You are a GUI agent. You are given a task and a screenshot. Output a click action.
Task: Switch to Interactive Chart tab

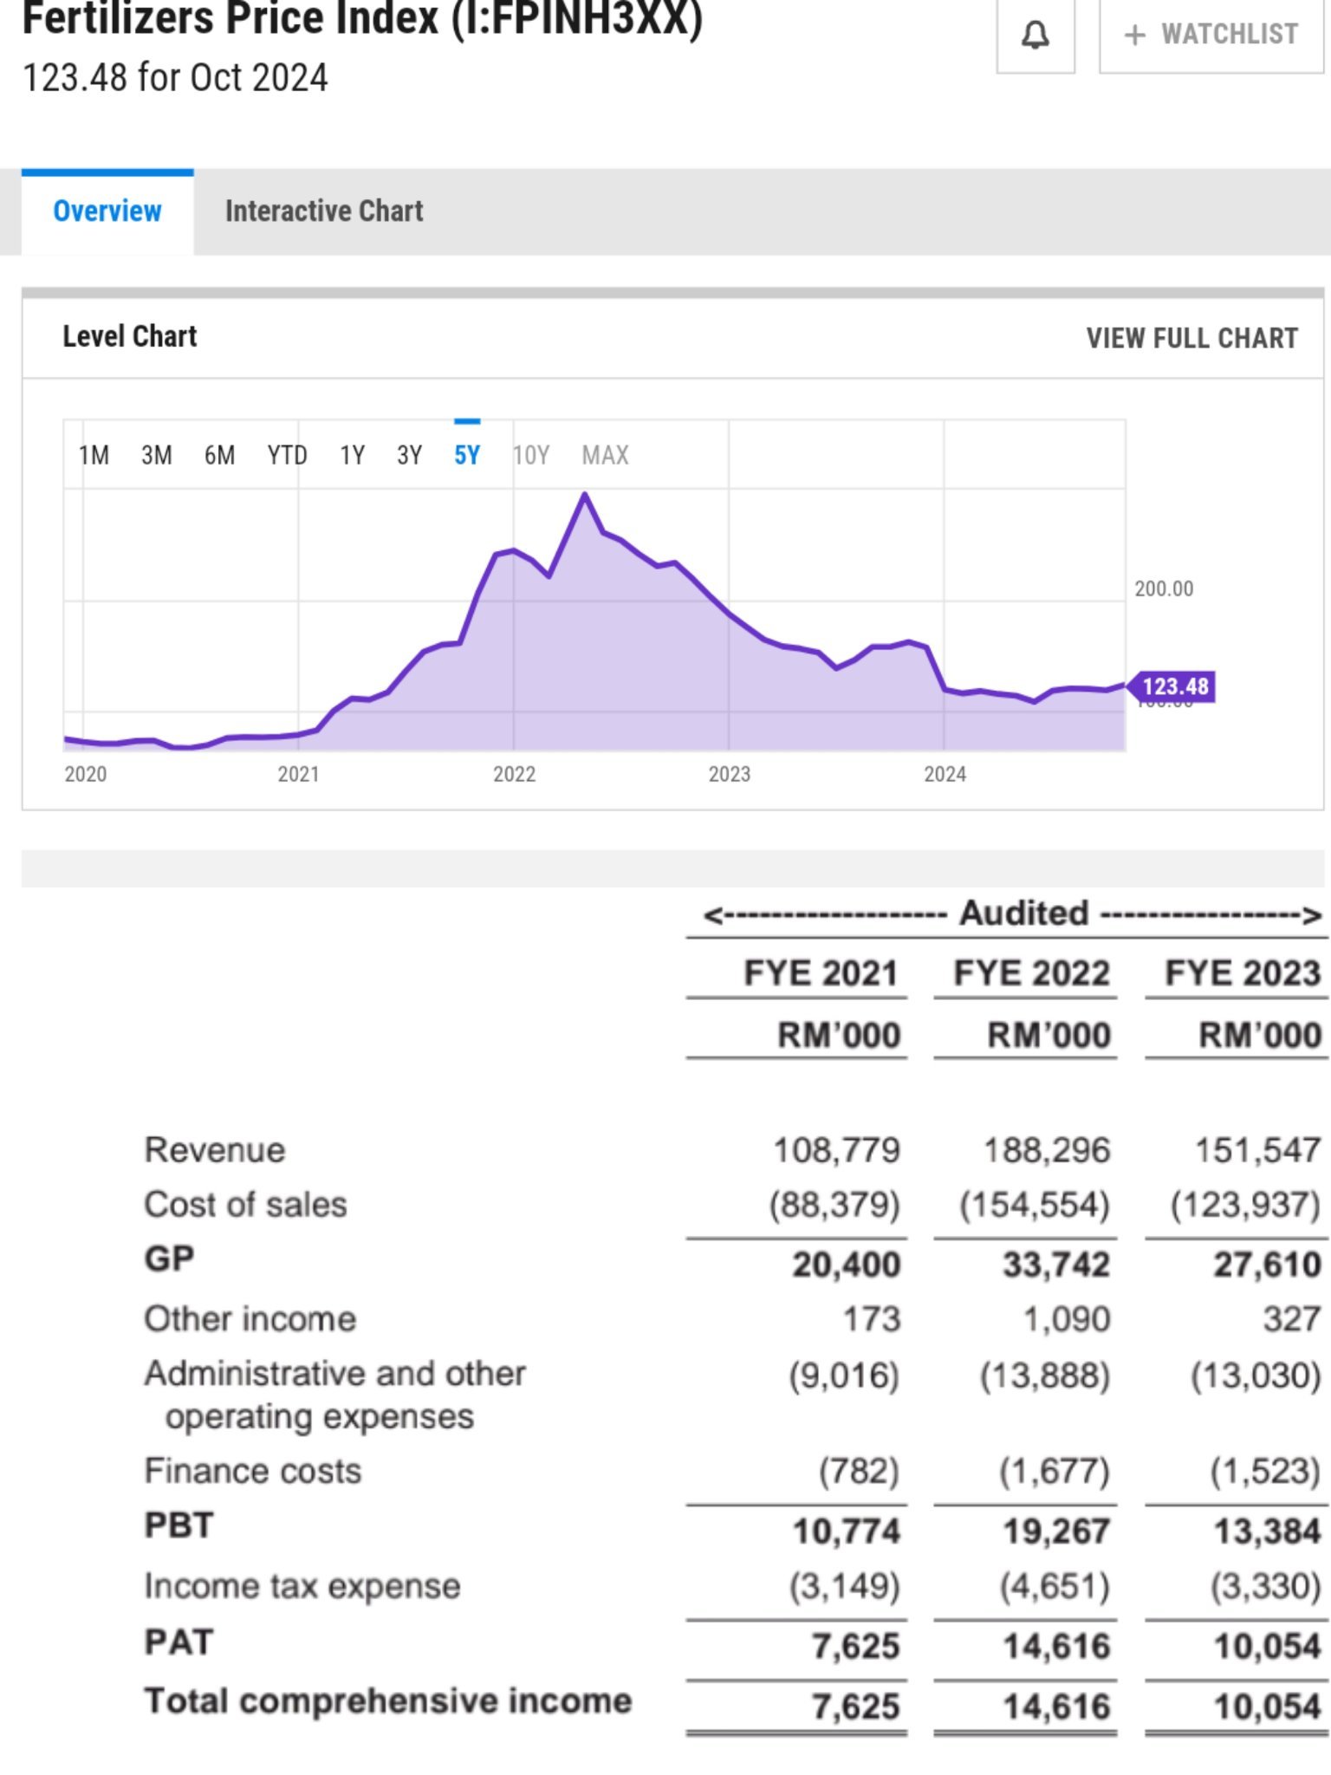tap(324, 211)
